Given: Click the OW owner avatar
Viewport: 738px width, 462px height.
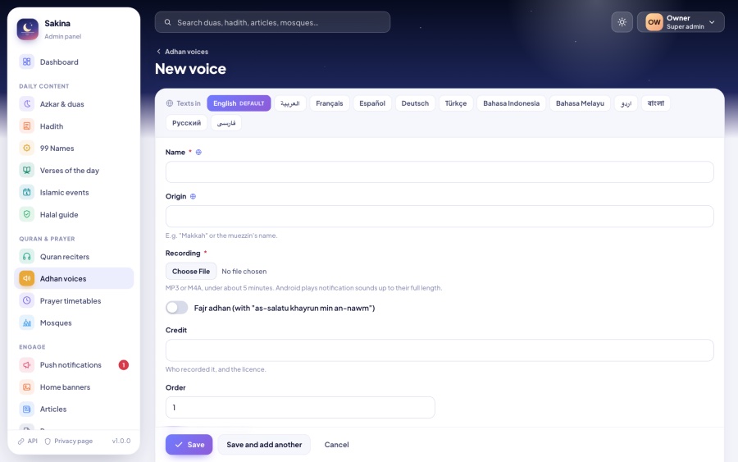Looking at the screenshot, I should (654, 22).
